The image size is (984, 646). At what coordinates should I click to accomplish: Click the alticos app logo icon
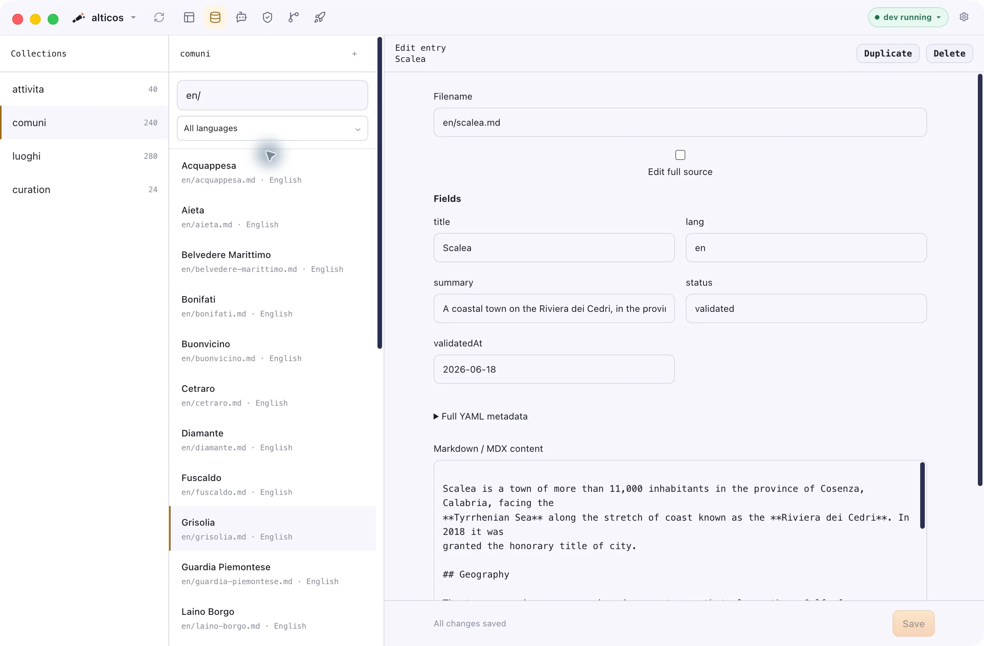point(78,18)
